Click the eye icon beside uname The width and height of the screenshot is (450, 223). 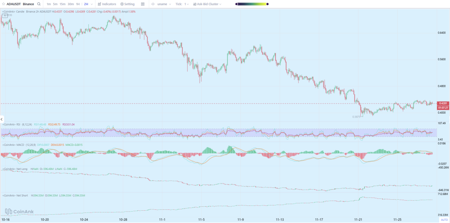coord(152,4)
